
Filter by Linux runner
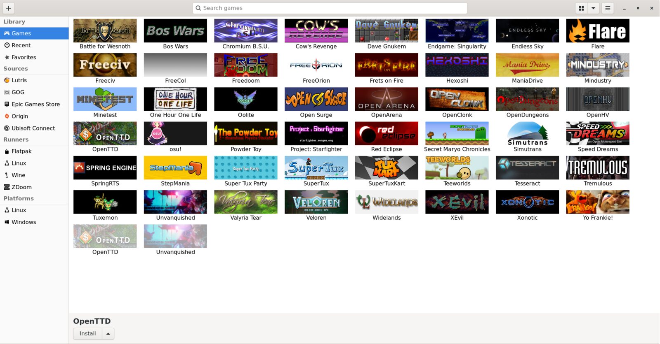click(34, 163)
